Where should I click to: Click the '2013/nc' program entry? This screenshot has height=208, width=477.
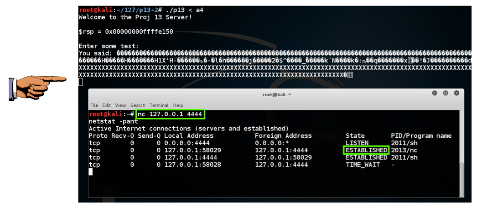click(x=404, y=150)
